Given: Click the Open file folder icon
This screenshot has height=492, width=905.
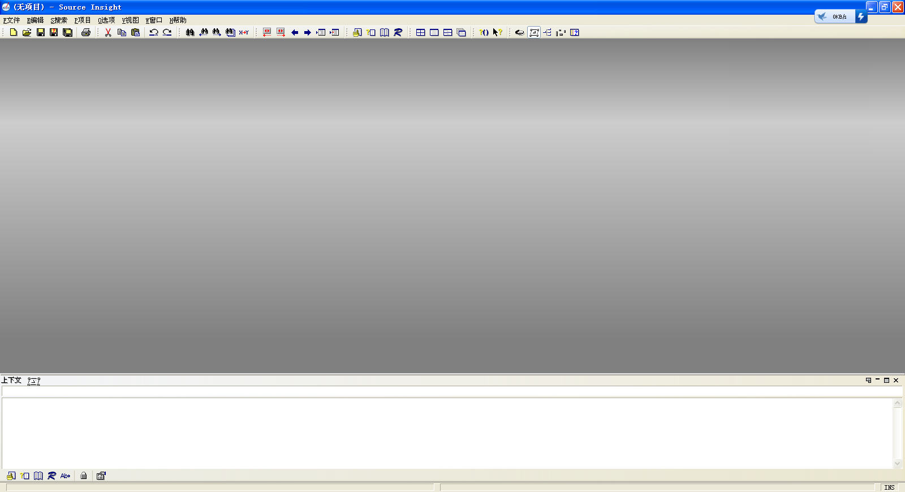Looking at the screenshot, I should point(27,32).
